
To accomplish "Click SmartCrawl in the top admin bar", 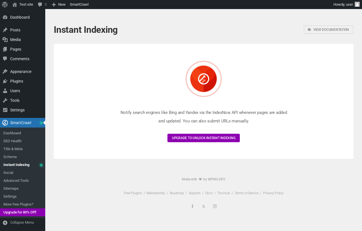I will 79,5.
